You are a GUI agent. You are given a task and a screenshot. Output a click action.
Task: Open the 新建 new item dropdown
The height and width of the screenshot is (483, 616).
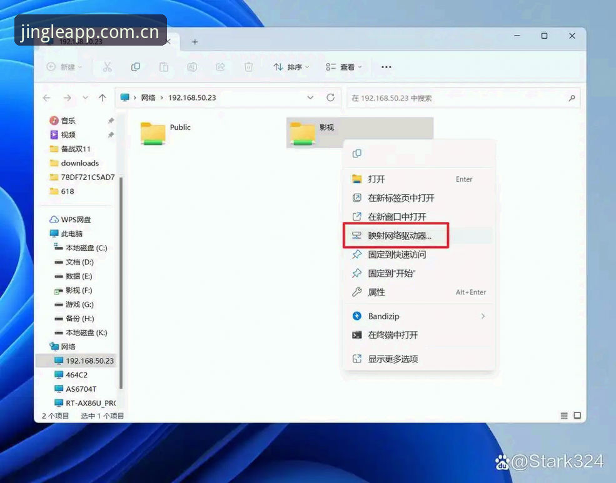point(64,67)
